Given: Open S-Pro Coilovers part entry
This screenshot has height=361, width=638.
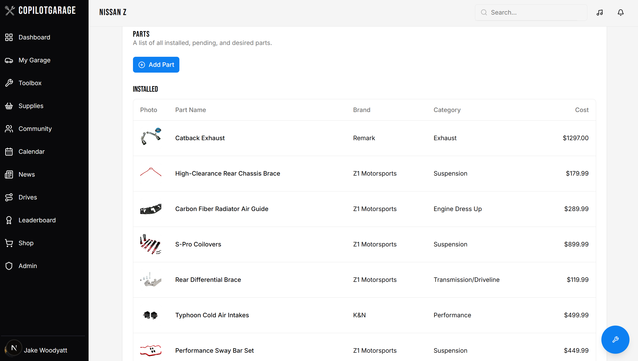Looking at the screenshot, I should click(x=198, y=244).
